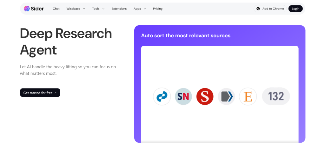Show the 132 more sources badge
Viewport: 325px width, 148px height.
276,96
